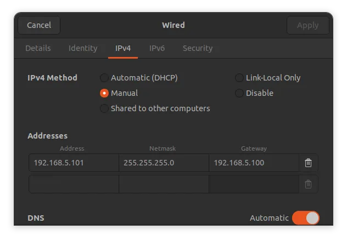Apply the Wired connection changes
The image size is (347, 241).
pos(308,25)
